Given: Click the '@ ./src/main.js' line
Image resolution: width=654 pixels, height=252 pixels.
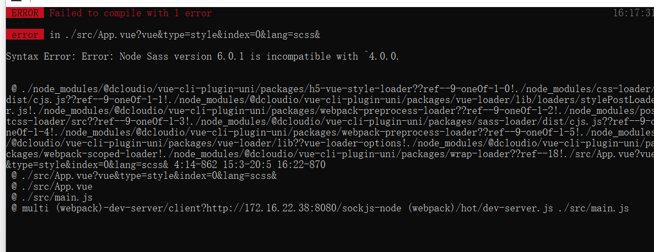Looking at the screenshot, I should point(52,197).
